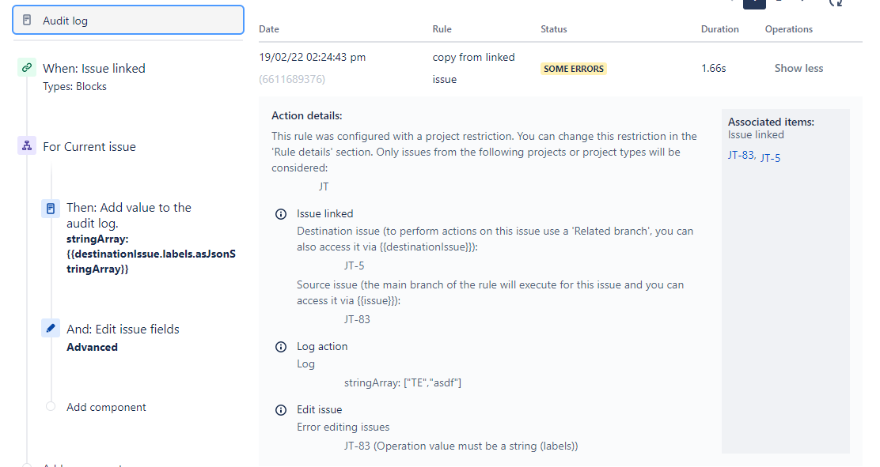Open the And: Edit issue fields action
Image resolution: width=880 pixels, height=467 pixels.
pyautogui.click(x=123, y=329)
